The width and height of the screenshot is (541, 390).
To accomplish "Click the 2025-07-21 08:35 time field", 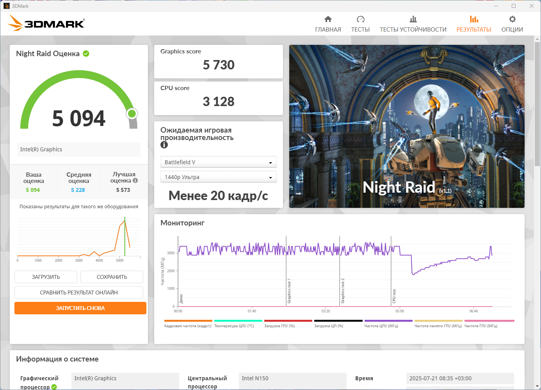I will (x=460, y=378).
